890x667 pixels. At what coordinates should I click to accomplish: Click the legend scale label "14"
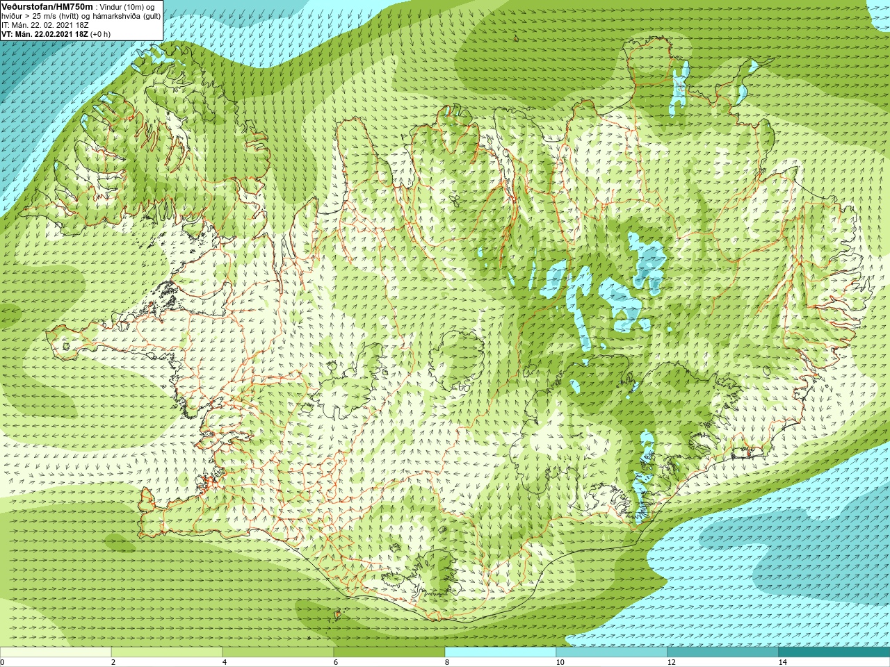(x=782, y=662)
